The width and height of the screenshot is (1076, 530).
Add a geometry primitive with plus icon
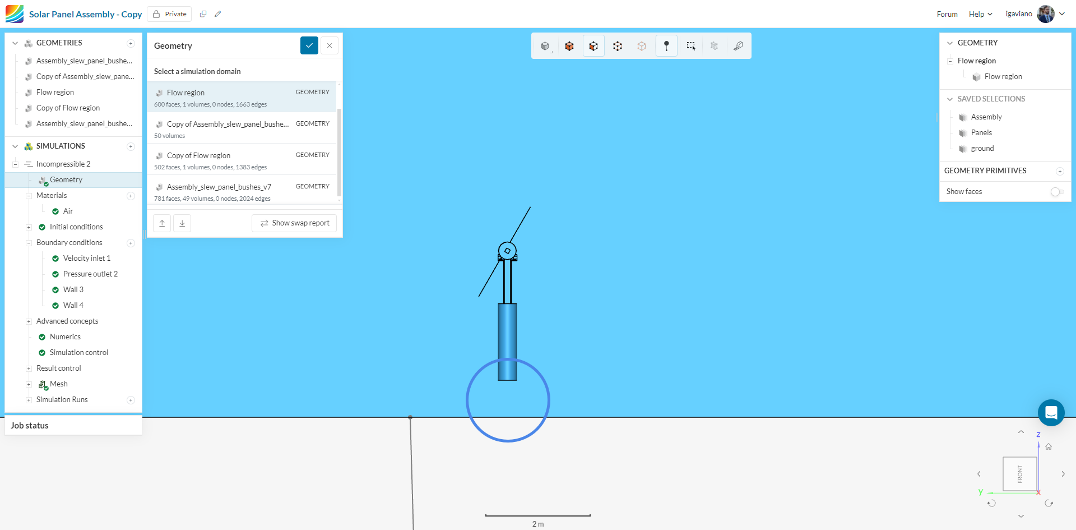[1060, 171]
